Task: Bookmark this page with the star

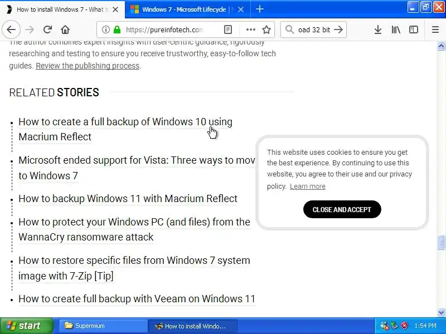Action: point(266,30)
